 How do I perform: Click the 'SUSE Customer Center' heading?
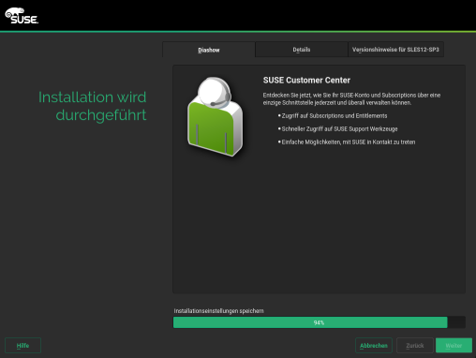[x=306, y=81]
